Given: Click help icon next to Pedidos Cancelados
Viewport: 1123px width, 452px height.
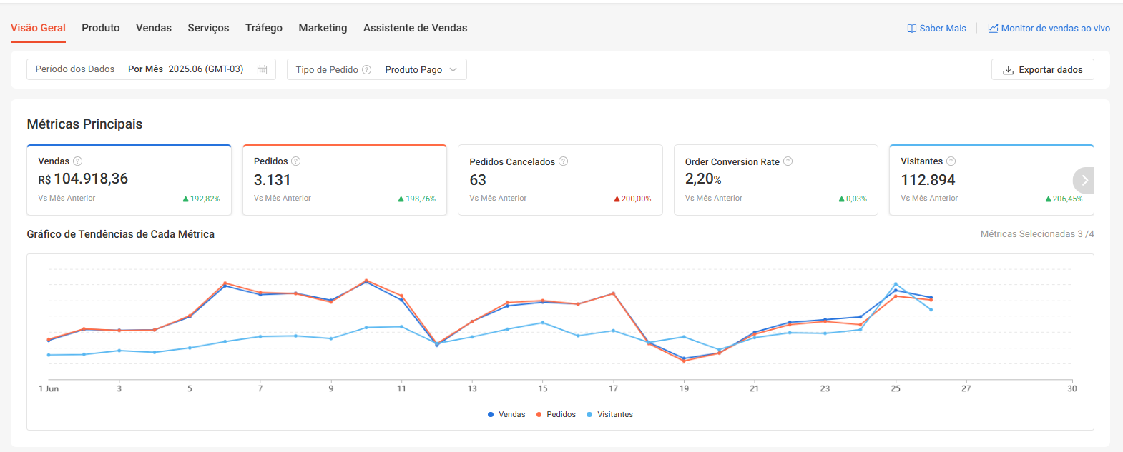Looking at the screenshot, I should [564, 161].
